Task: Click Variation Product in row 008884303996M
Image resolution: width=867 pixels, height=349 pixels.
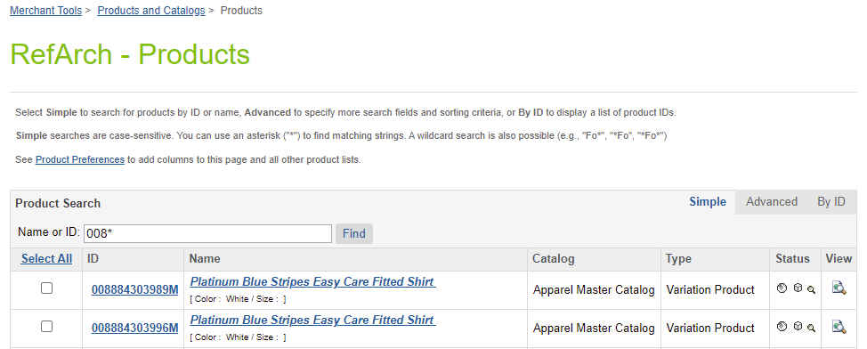Action: tap(710, 328)
